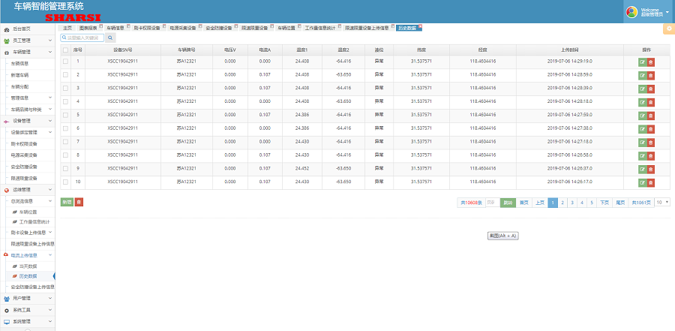Screen dimensions: 675x331
Task: Toggle the select-all checkbox in table header
Action: pyautogui.click(x=65, y=50)
